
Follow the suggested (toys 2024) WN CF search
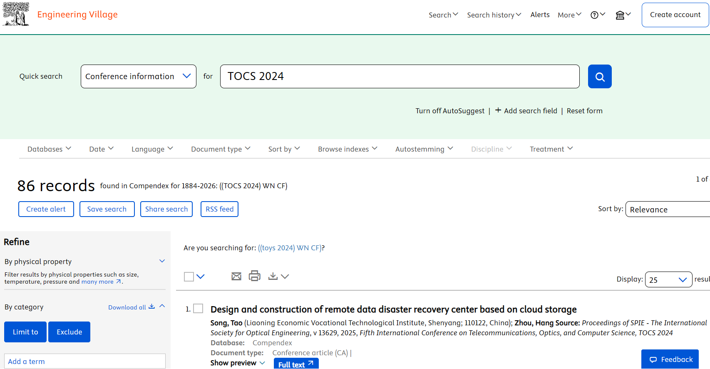290,248
